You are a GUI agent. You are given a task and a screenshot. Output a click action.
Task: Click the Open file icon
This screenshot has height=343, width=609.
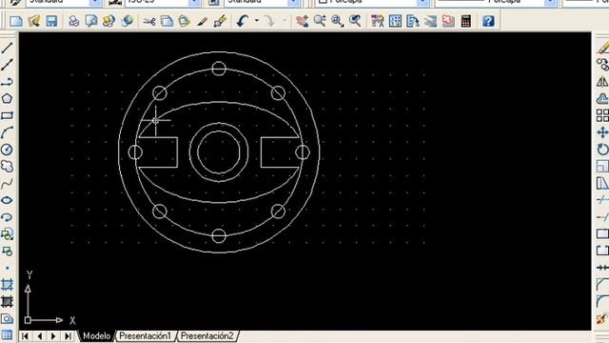coord(34,21)
